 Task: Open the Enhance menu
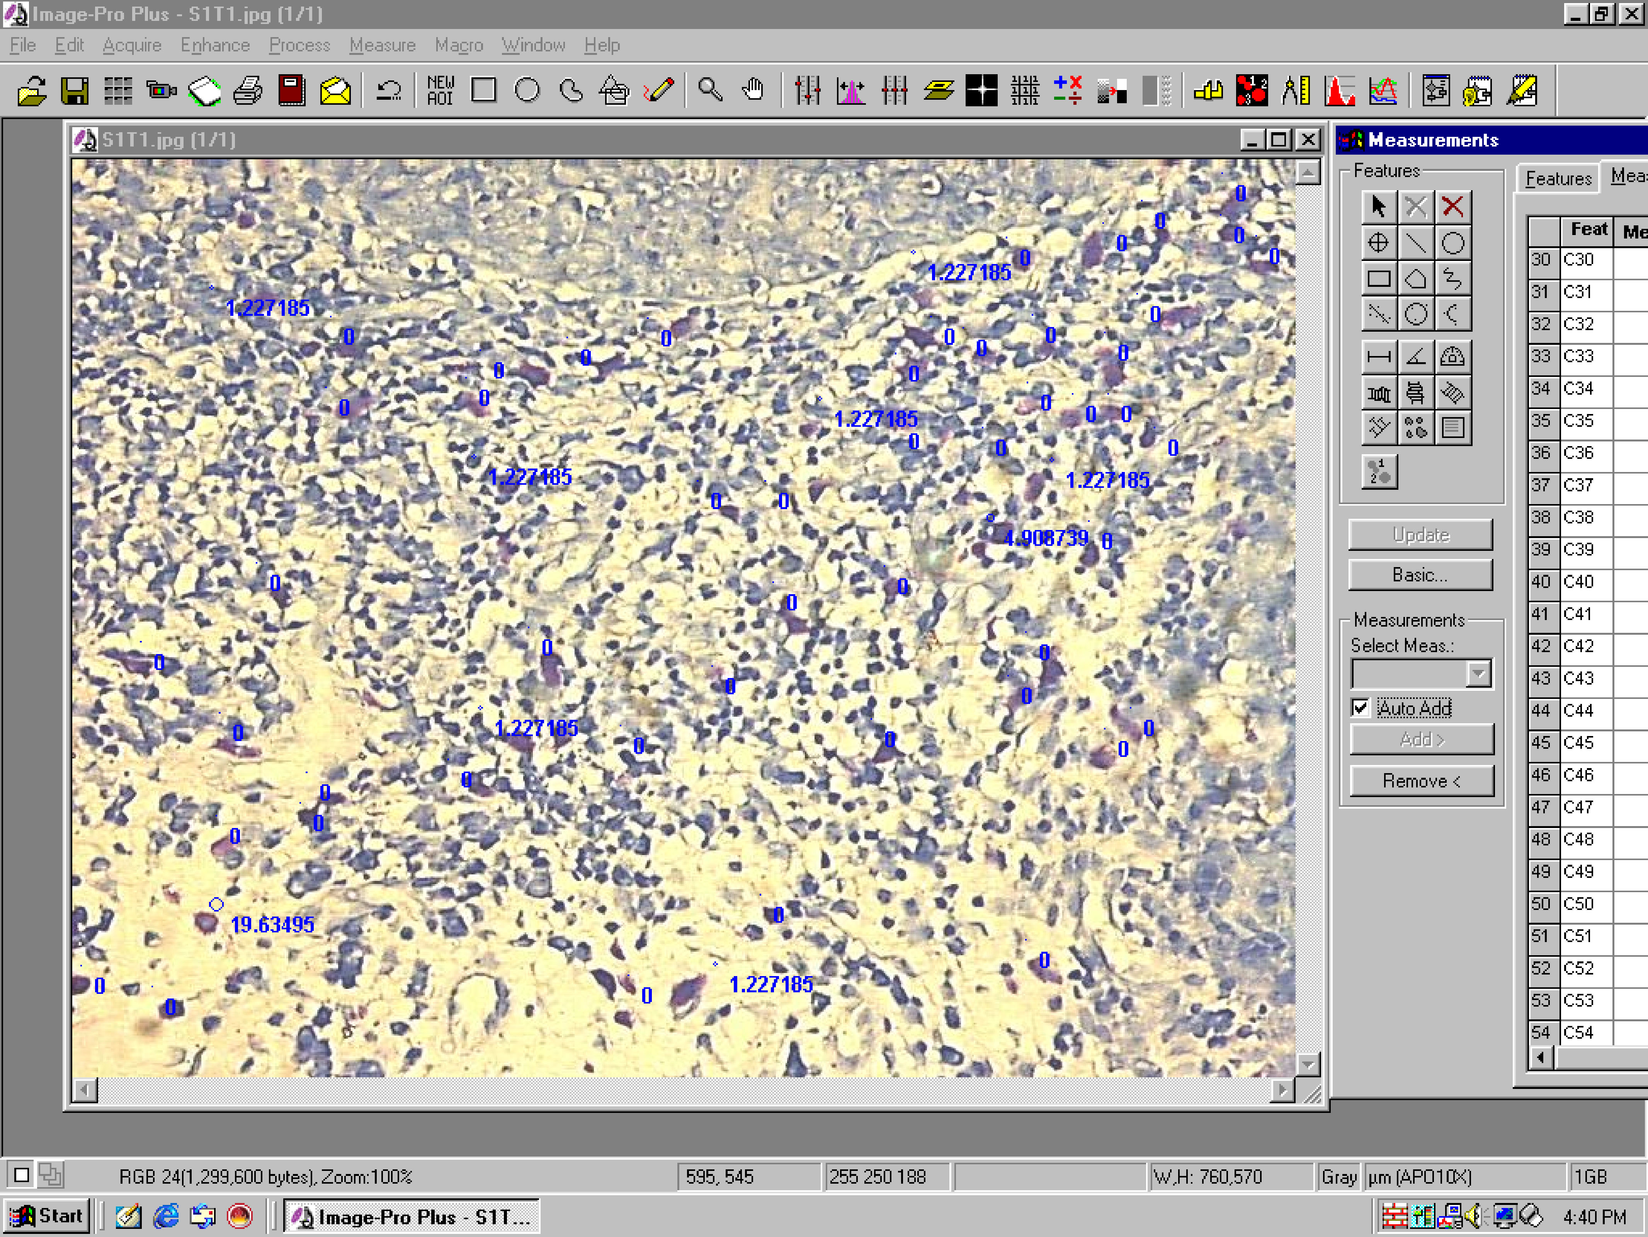click(x=214, y=46)
